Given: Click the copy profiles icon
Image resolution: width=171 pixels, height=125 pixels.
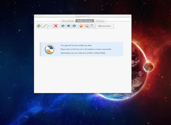Looking at the screenshot, I should pos(92,26).
